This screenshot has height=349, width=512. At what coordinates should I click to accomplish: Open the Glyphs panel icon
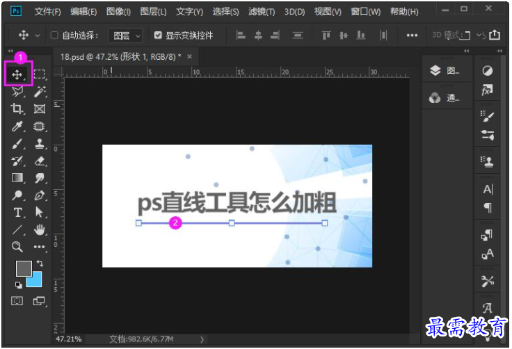tap(488, 308)
